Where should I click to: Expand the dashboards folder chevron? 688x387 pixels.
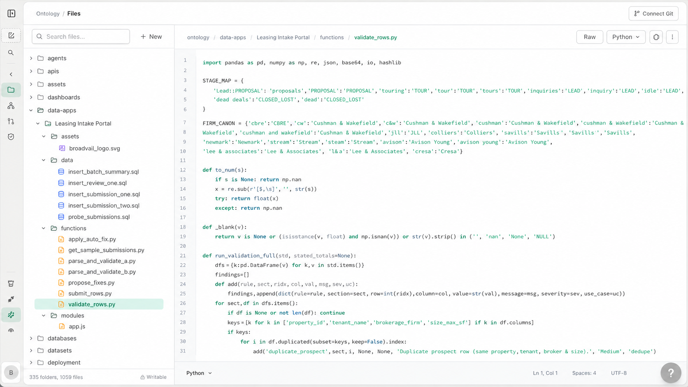pyautogui.click(x=31, y=97)
